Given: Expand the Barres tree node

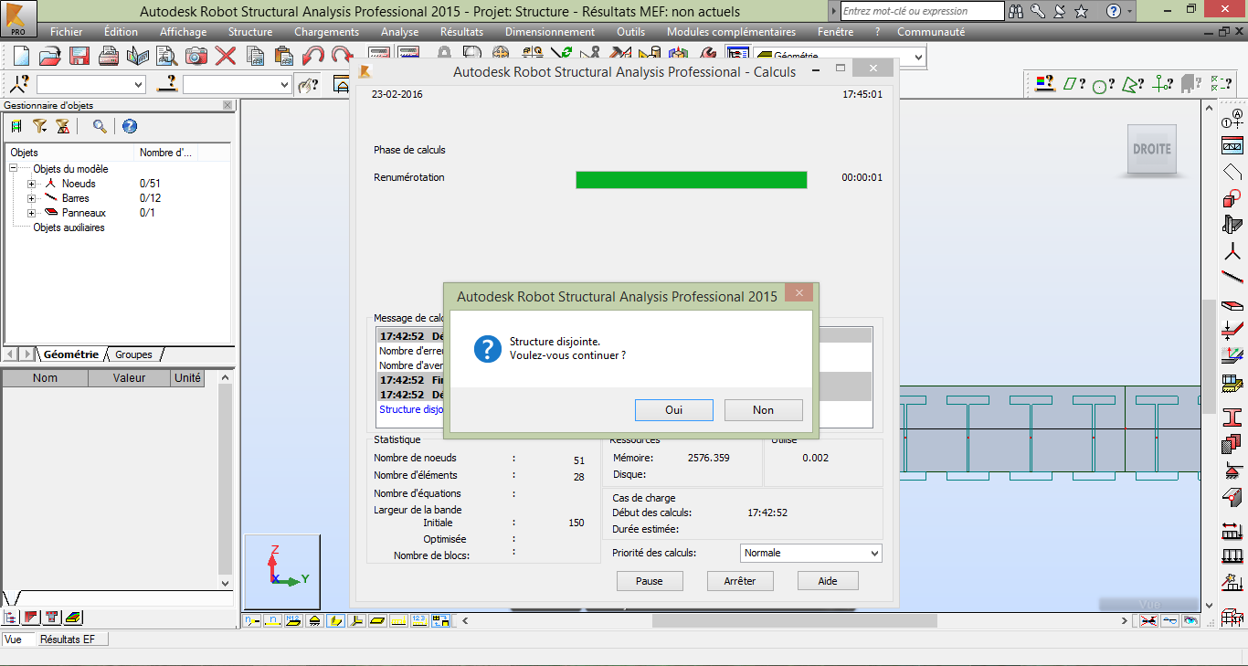Looking at the screenshot, I should point(31,198).
